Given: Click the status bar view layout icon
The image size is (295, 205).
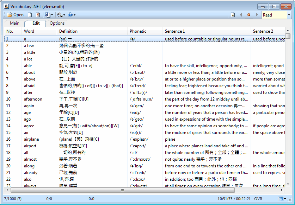Looking at the screenshot, I should coord(281,199).
